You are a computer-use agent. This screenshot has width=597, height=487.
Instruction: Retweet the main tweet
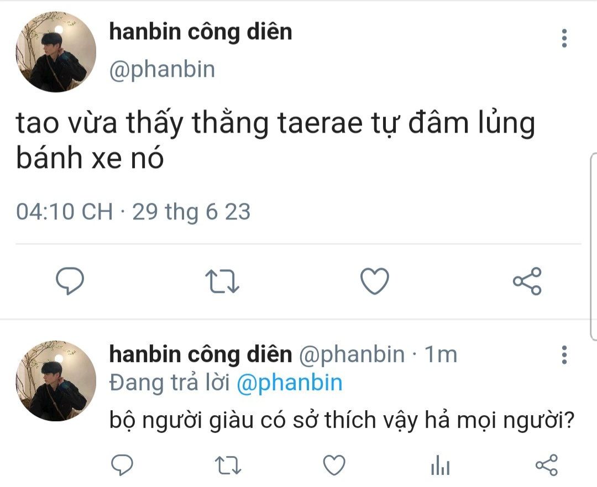pos(222,281)
